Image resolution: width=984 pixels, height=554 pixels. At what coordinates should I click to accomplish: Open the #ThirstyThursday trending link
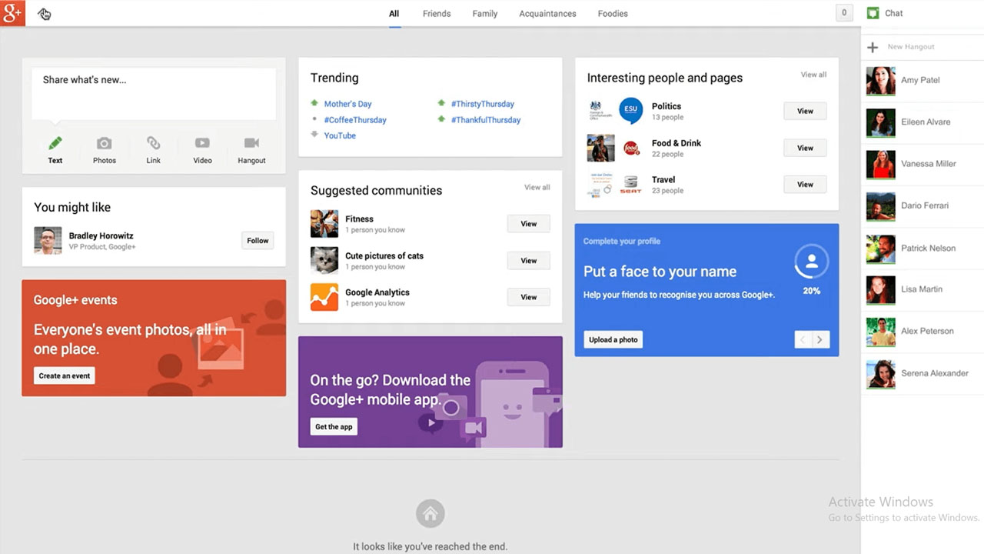pyautogui.click(x=483, y=104)
